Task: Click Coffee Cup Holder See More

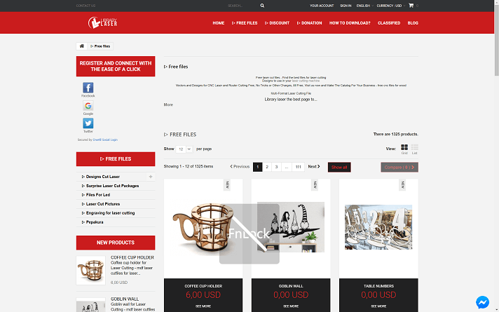Action: [203, 306]
